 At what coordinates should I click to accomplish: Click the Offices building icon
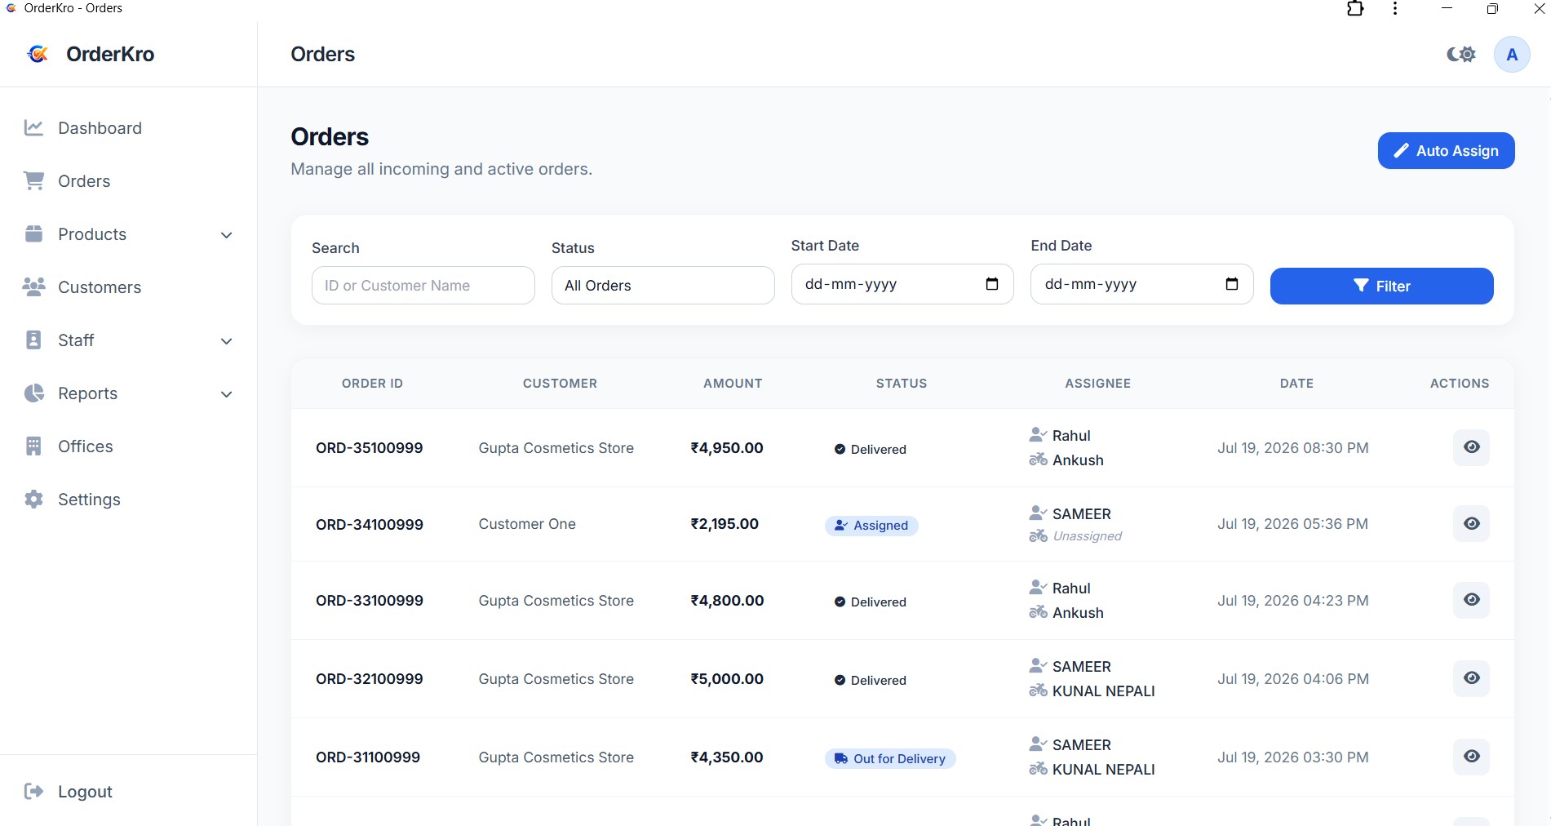click(33, 446)
